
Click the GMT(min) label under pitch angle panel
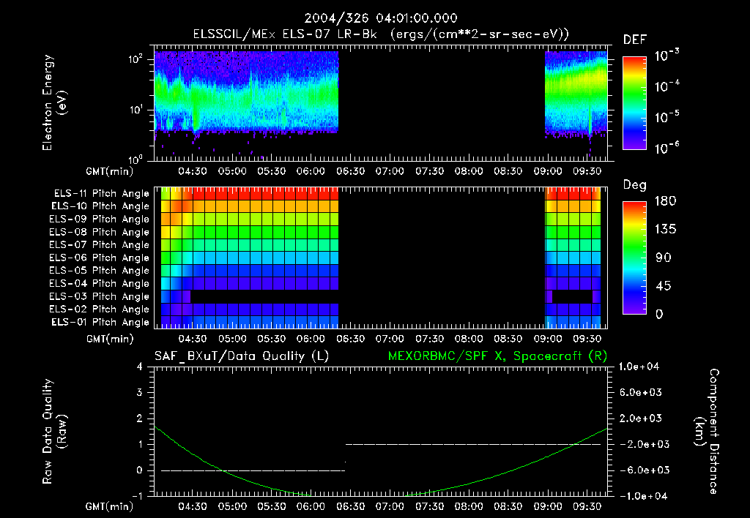coord(110,339)
